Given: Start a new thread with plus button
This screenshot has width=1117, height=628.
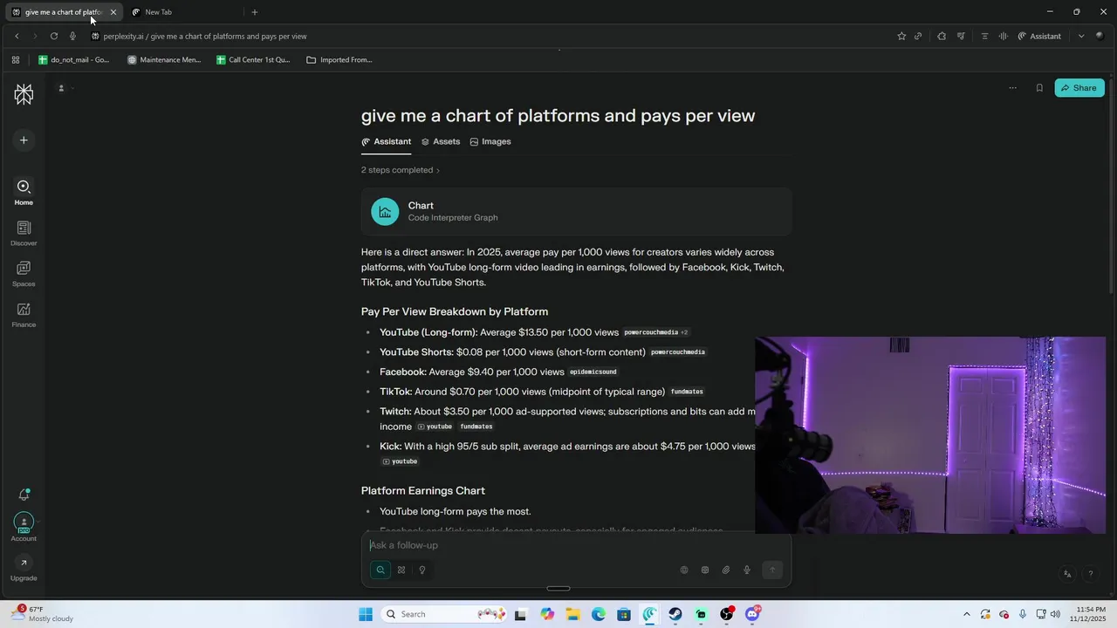Looking at the screenshot, I should click(24, 140).
